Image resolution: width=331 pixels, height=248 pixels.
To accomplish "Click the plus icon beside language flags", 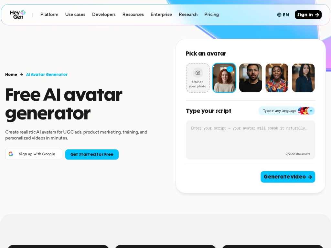I will [311, 111].
